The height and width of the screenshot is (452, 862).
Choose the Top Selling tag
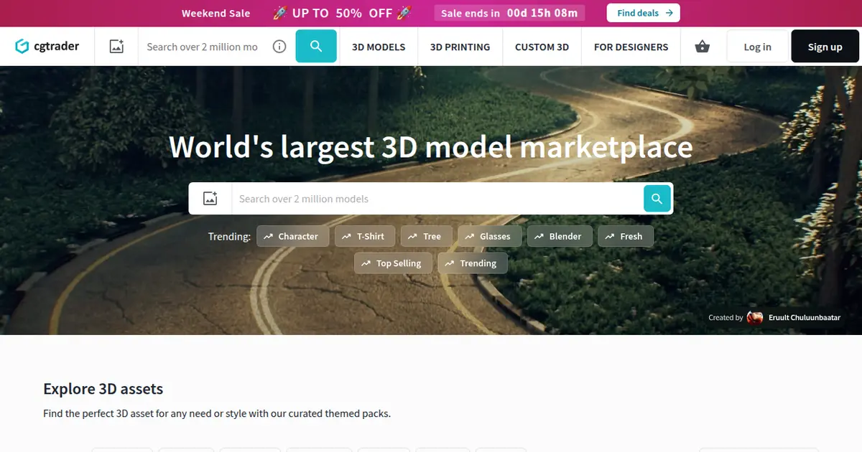[x=393, y=263]
